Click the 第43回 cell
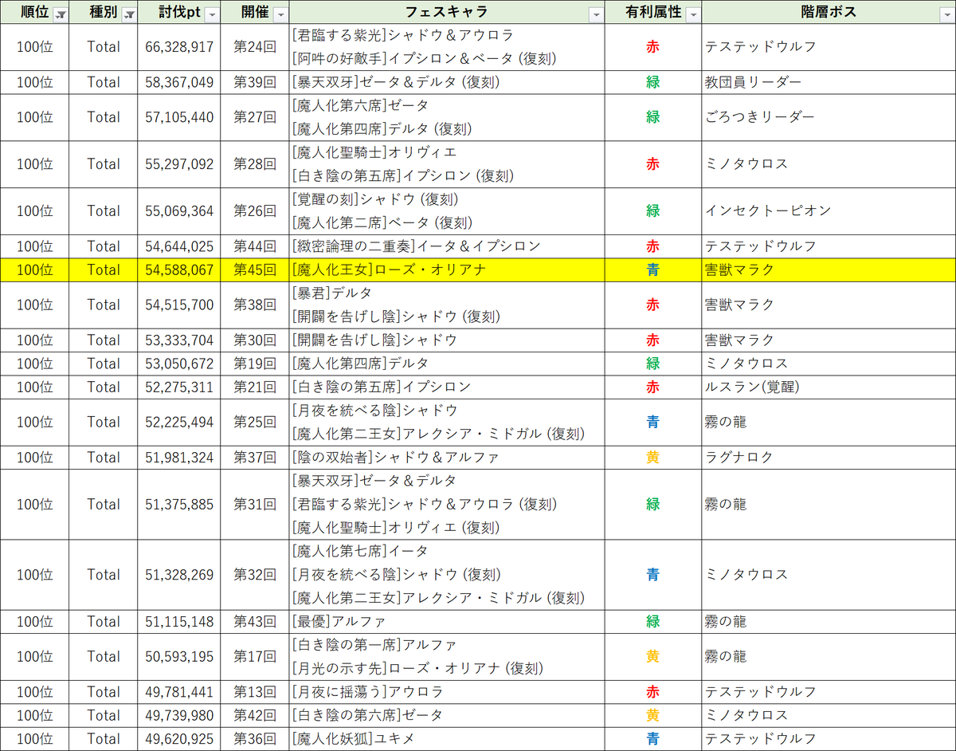The width and height of the screenshot is (956, 751). (255, 621)
